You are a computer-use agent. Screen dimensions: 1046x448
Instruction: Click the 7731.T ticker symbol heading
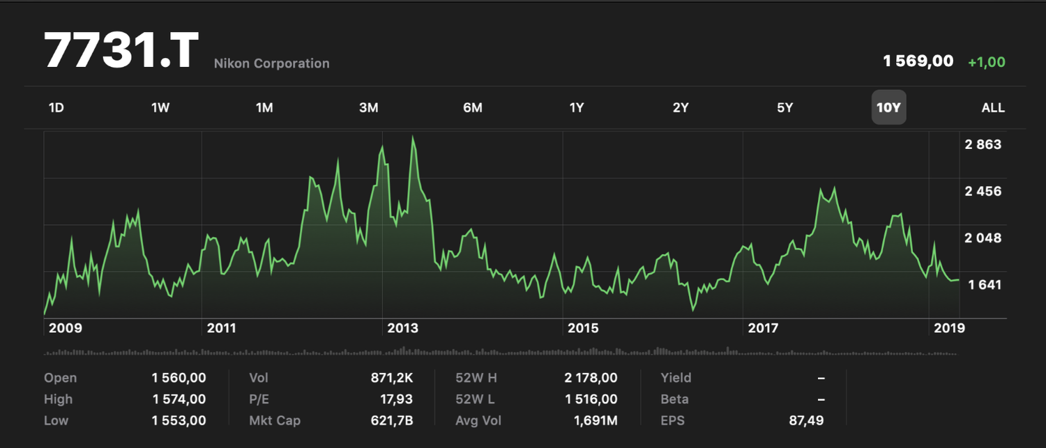tap(121, 51)
